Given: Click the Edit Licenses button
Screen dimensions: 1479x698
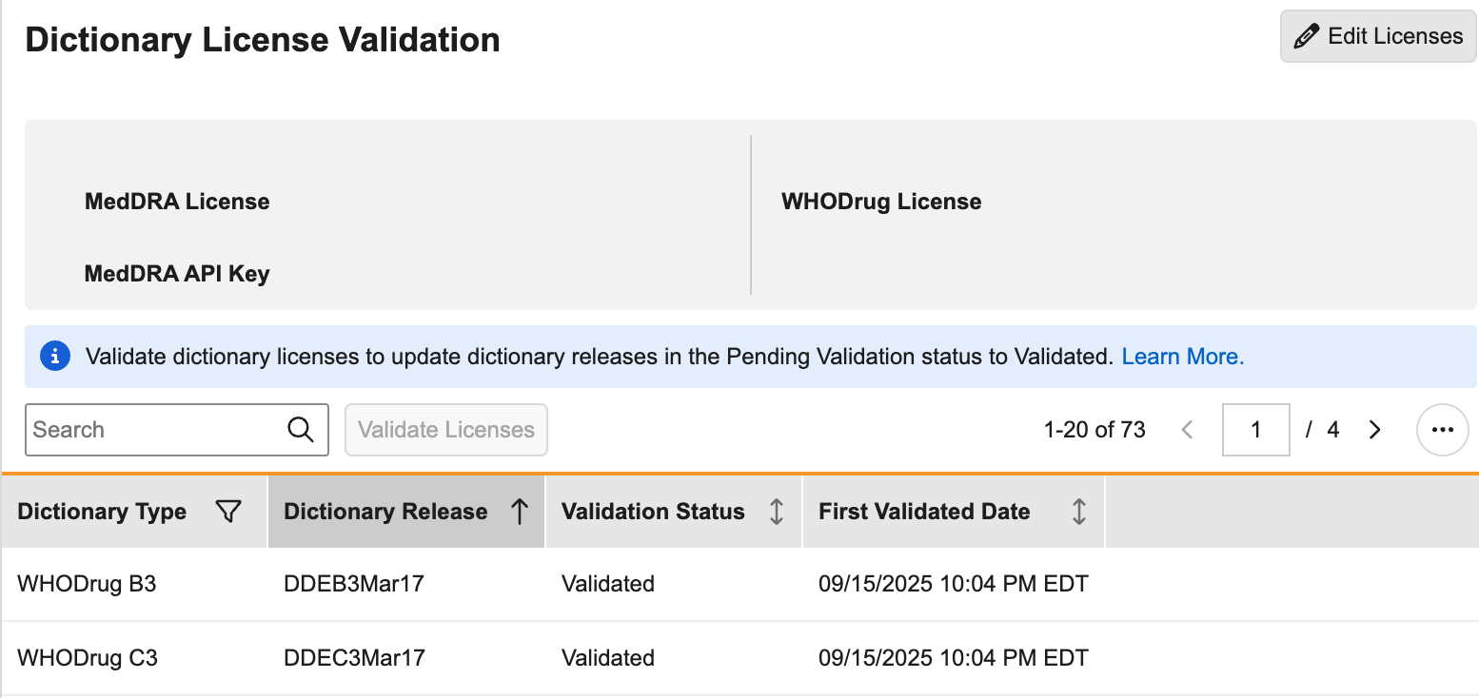Looking at the screenshot, I should click(x=1377, y=37).
